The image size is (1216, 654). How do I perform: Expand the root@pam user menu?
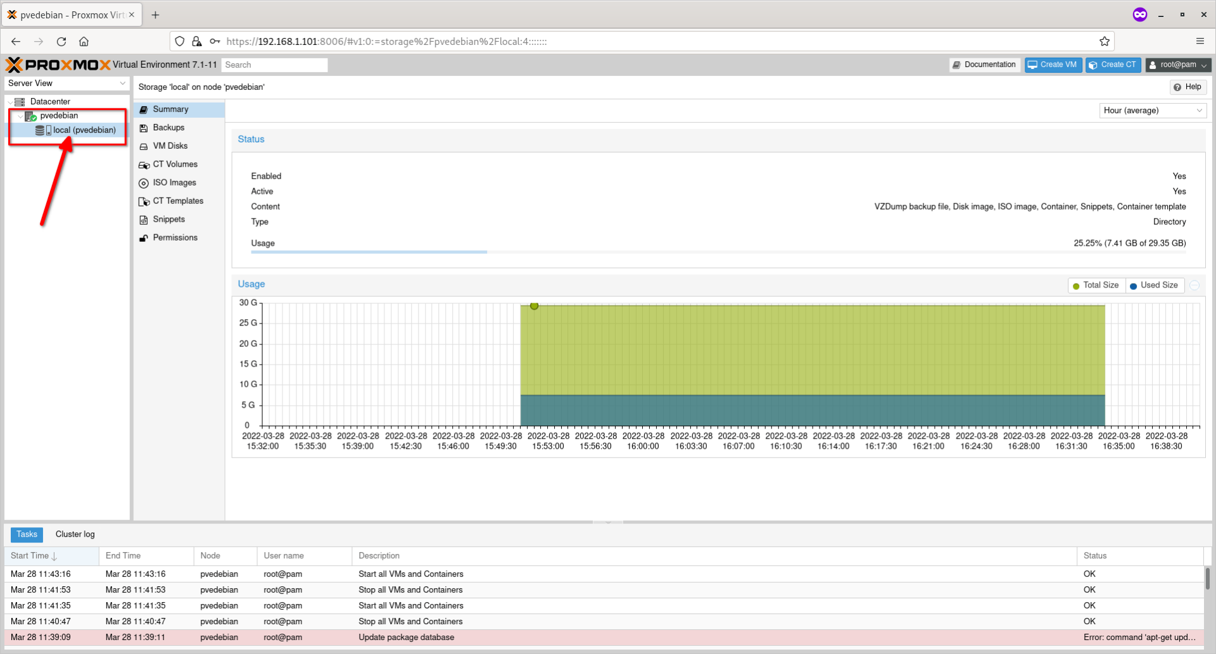pos(1177,65)
